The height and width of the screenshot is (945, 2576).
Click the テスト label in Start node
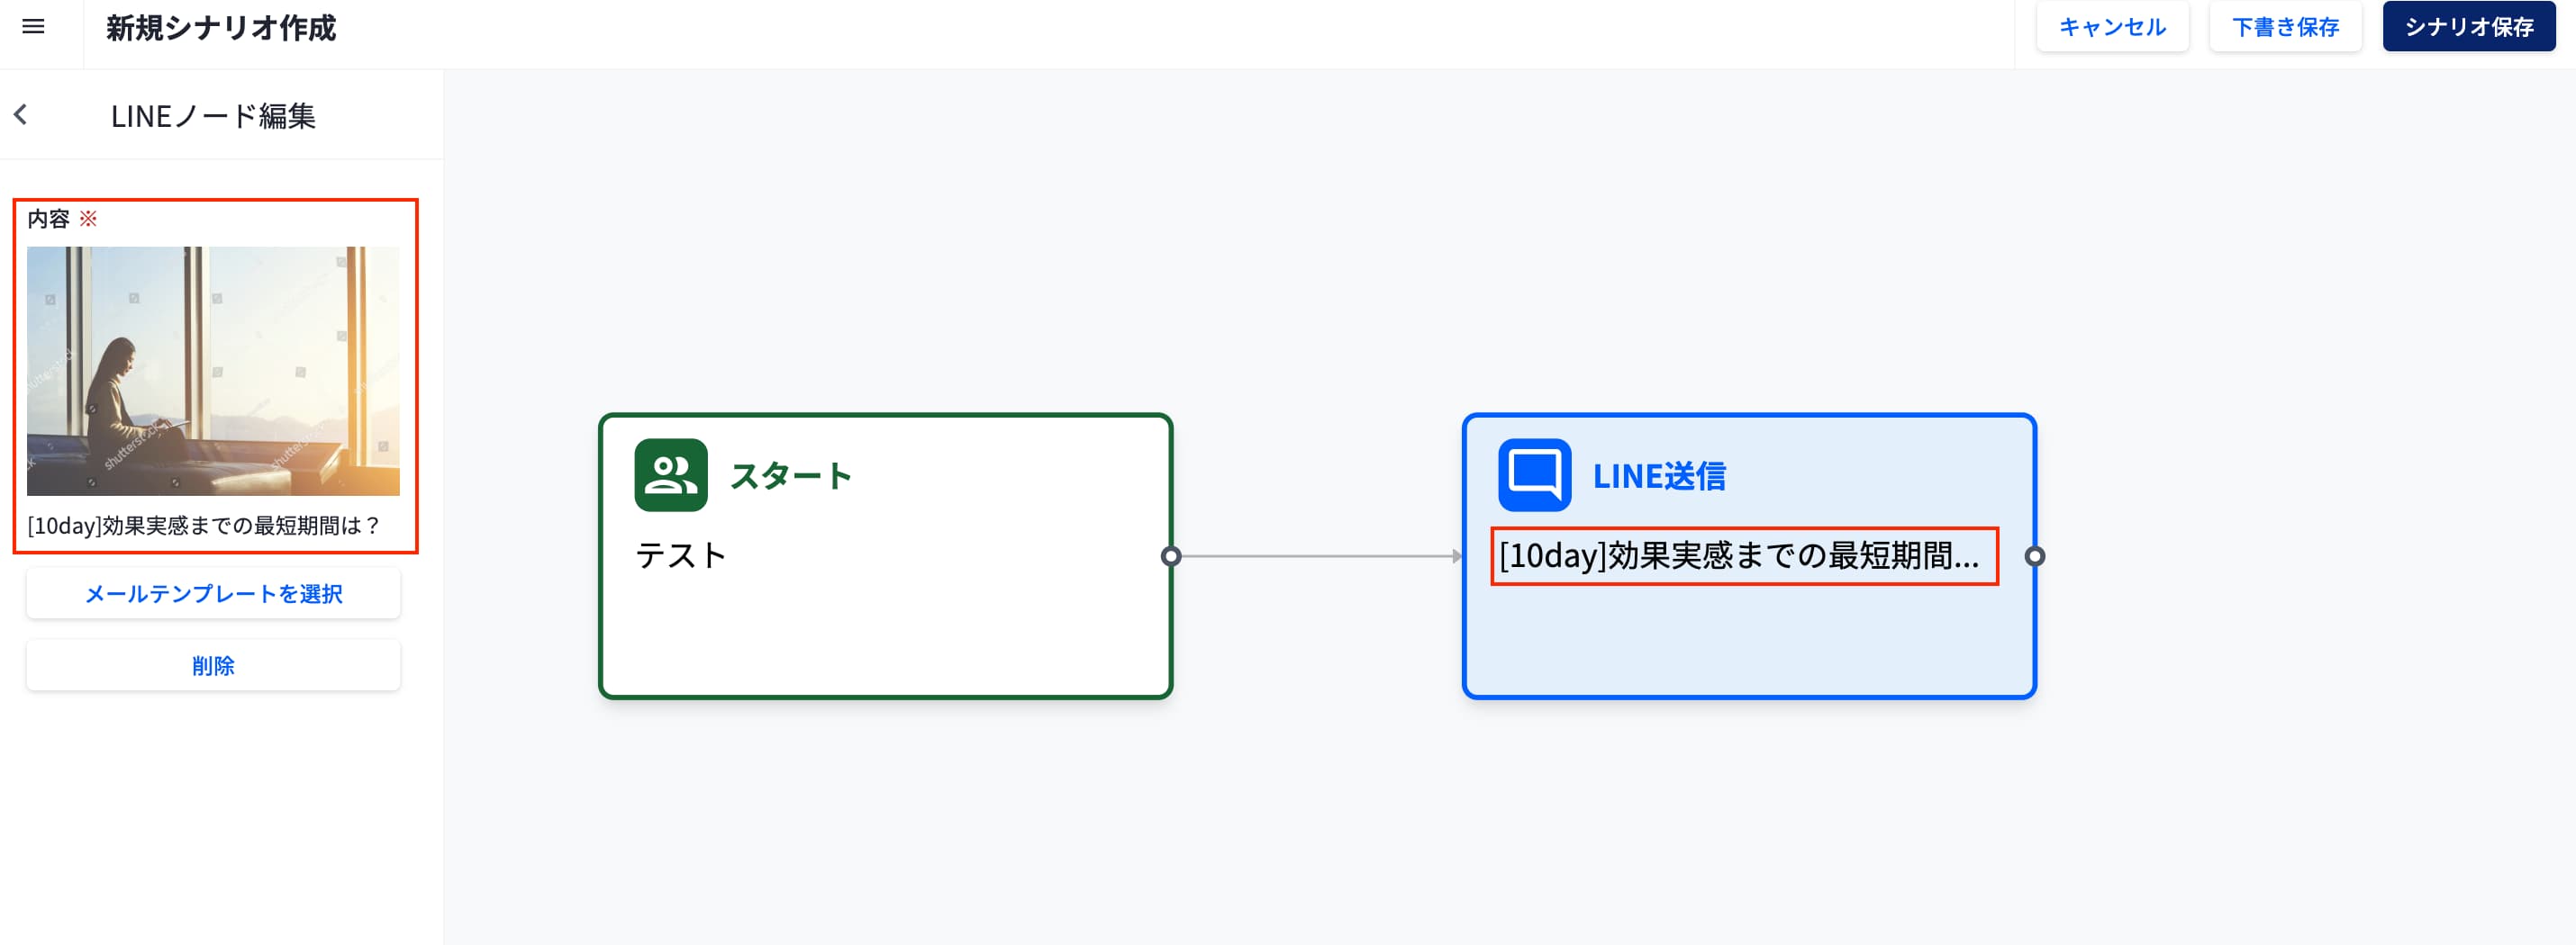click(x=680, y=556)
